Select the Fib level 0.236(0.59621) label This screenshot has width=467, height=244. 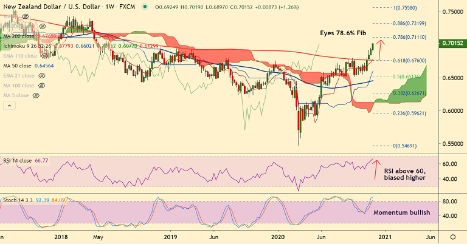[x=409, y=114]
